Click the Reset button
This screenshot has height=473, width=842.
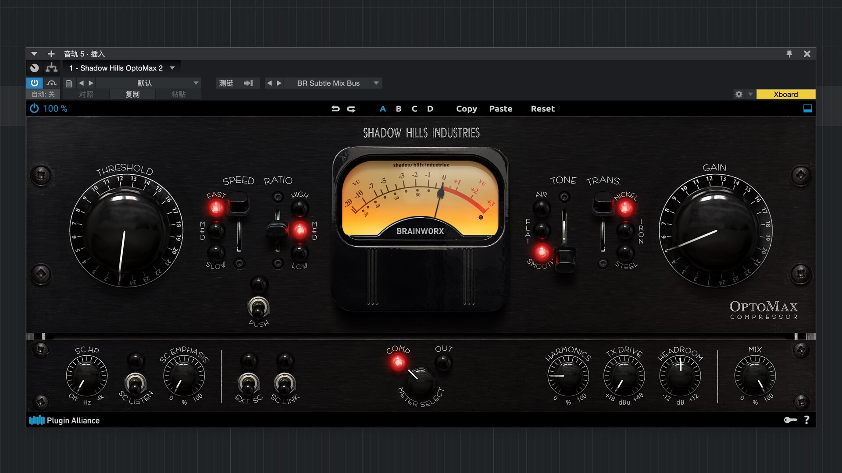pyautogui.click(x=542, y=109)
